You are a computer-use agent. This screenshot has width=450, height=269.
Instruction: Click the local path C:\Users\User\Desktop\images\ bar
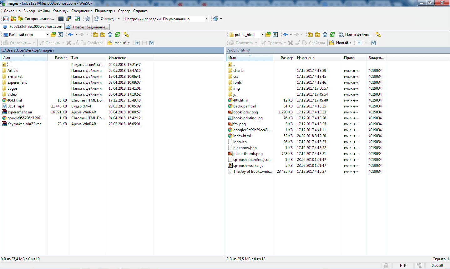(112, 50)
